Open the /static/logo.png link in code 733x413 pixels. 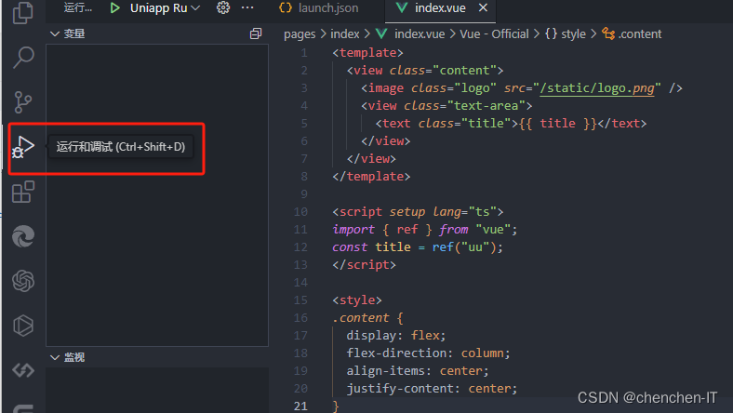[x=597, y=88]
